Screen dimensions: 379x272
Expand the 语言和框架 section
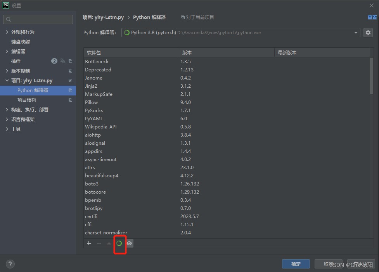pos(7,119)
